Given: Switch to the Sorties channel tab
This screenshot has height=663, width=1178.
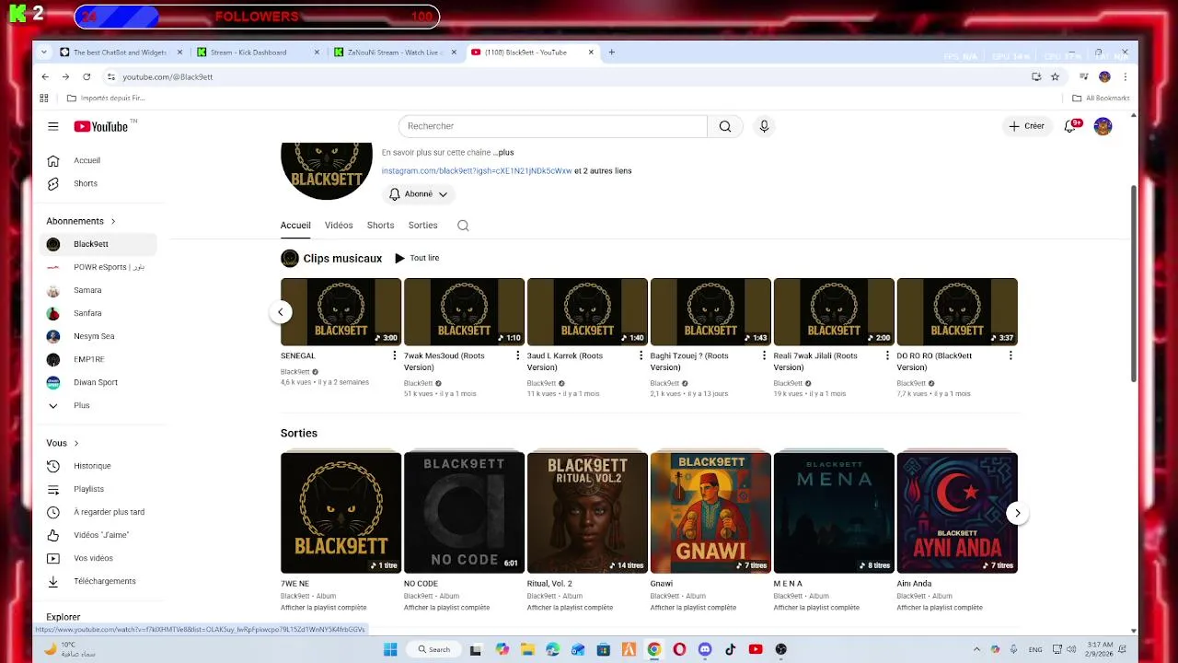Looking at the screenshot, I should (422, 226).
